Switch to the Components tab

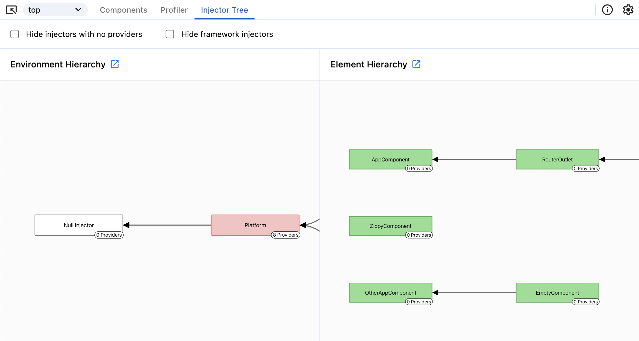pyautogui.click(x=123, y=10)
